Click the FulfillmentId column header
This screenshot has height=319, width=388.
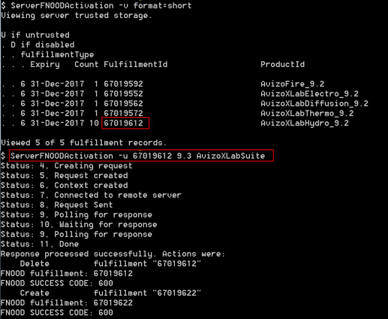(x=136, y=64)
